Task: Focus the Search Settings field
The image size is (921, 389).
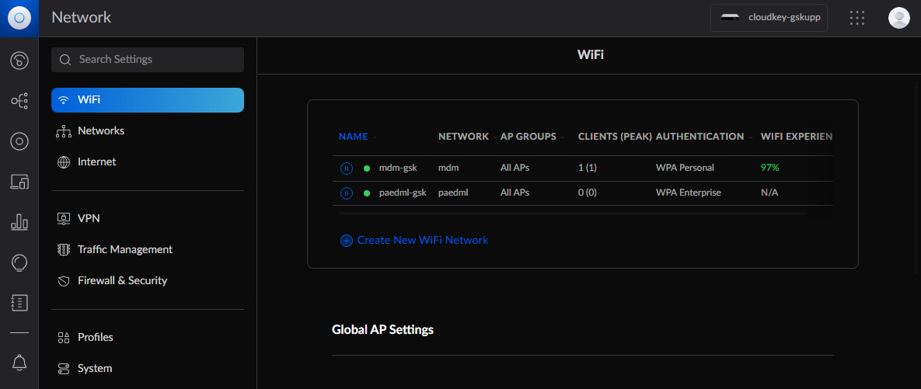Action: click(x=148, y=60)
